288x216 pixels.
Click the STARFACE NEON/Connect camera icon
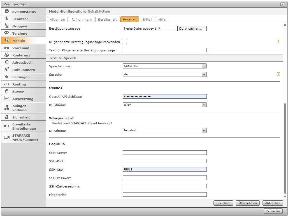pyautogui.click(x=7, y=137)
